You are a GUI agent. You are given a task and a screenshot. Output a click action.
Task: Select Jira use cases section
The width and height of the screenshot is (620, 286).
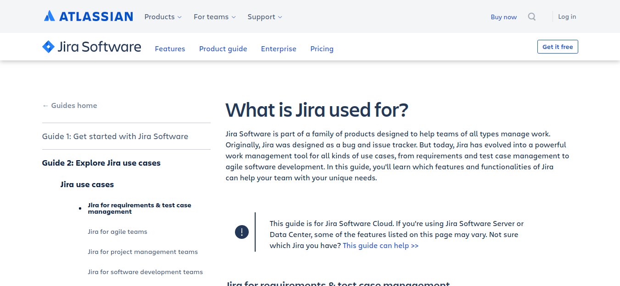pos(87,184)
